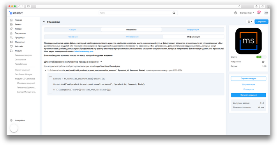Open the Документация link
This screenshot has height=145, width=277.
click(249, 84)
